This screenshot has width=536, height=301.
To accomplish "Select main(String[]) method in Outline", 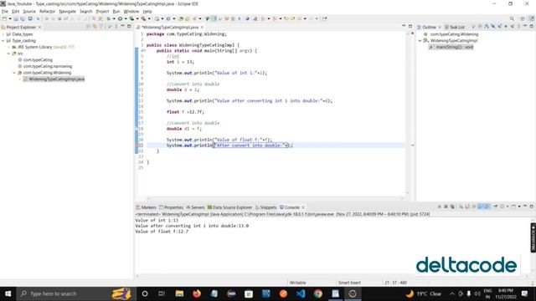I will [x=451, y=47].
